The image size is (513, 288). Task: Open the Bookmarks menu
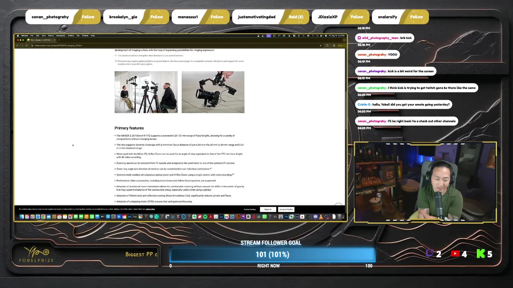[x=61, y=36]
